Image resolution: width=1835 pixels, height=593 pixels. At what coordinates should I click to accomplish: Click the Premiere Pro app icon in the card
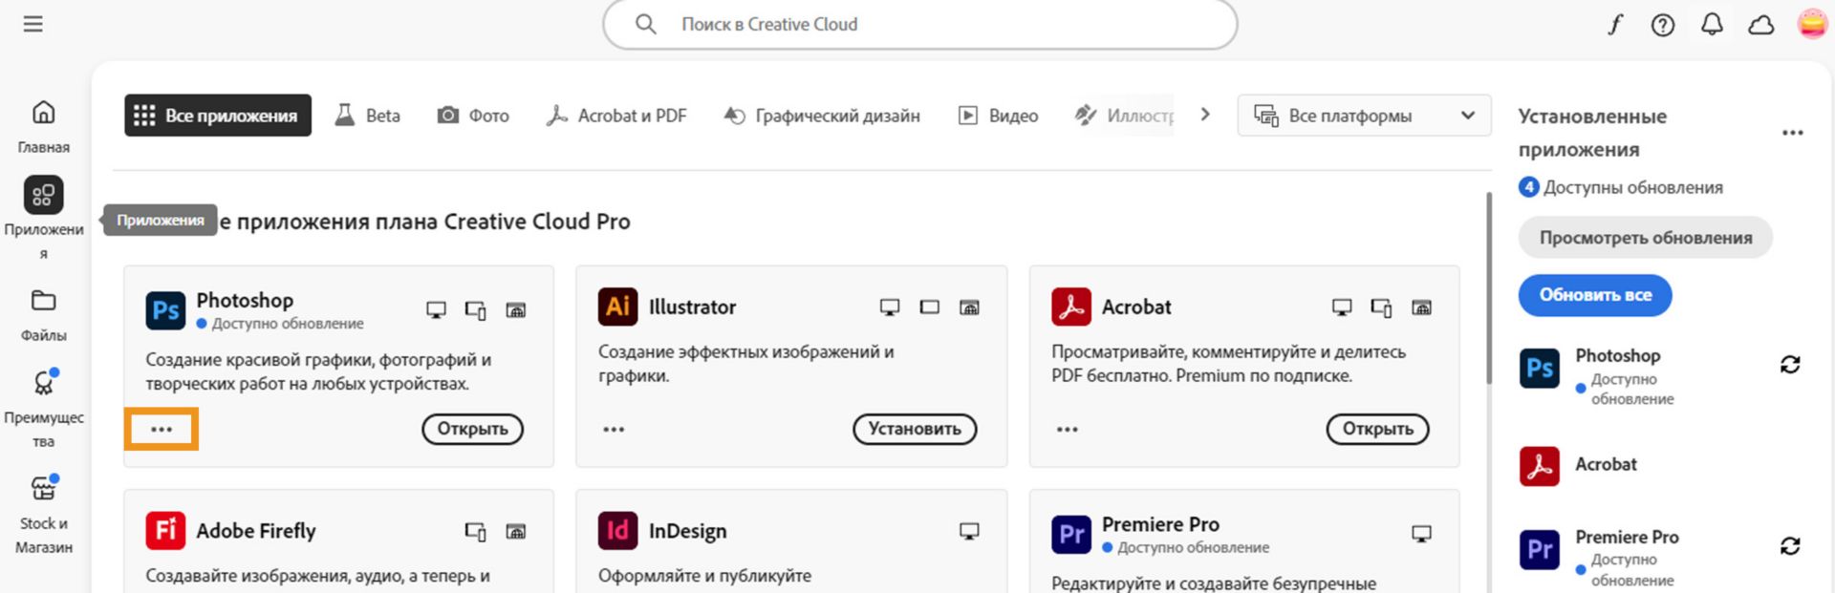(x=1071, y=534)
